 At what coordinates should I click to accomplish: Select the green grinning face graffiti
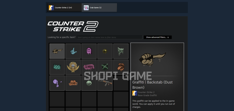(89, 83)
